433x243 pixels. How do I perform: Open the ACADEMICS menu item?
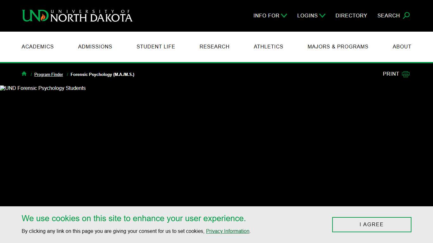click(37, 47)
